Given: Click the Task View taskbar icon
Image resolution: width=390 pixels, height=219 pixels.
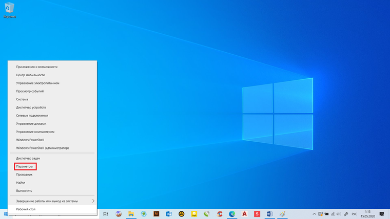Looking at the screenshot, I should pyautogui.click(x=106, y=214).
